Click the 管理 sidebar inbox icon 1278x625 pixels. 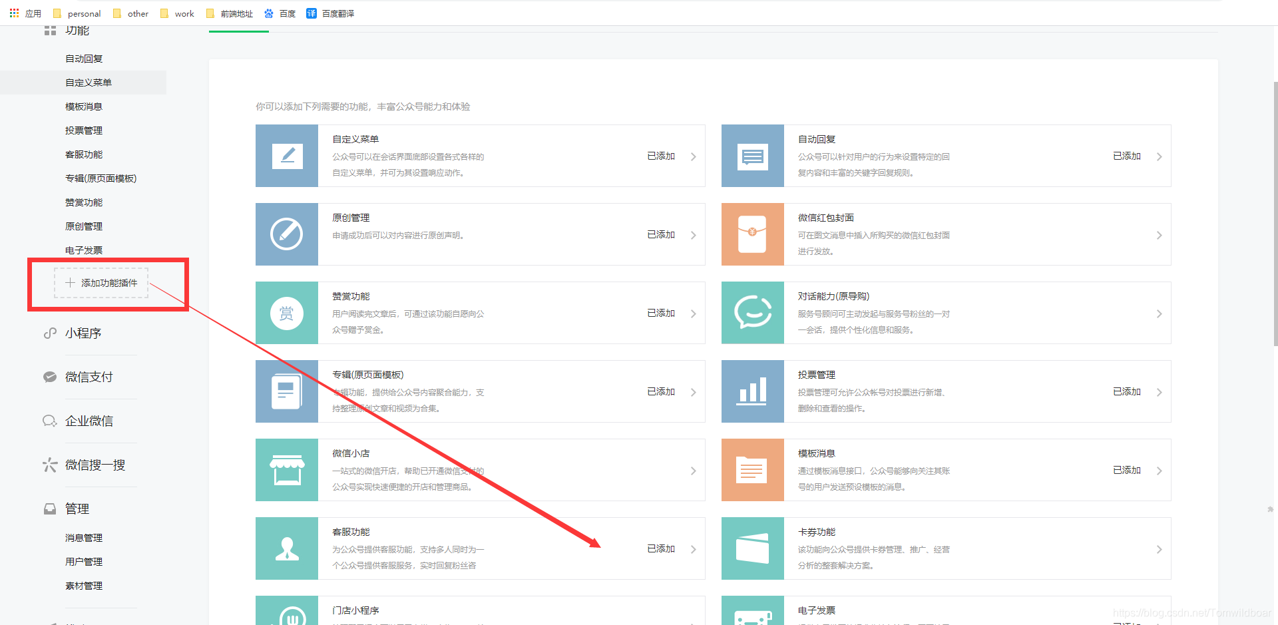point(50,509)
